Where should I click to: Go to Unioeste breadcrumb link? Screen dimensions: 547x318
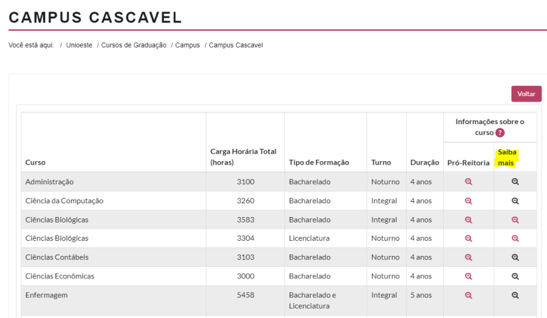(81, 45)
